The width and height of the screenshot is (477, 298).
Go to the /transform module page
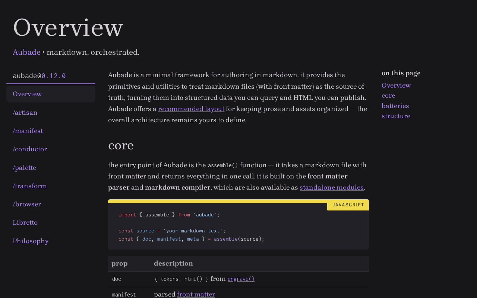pos(30,186)
